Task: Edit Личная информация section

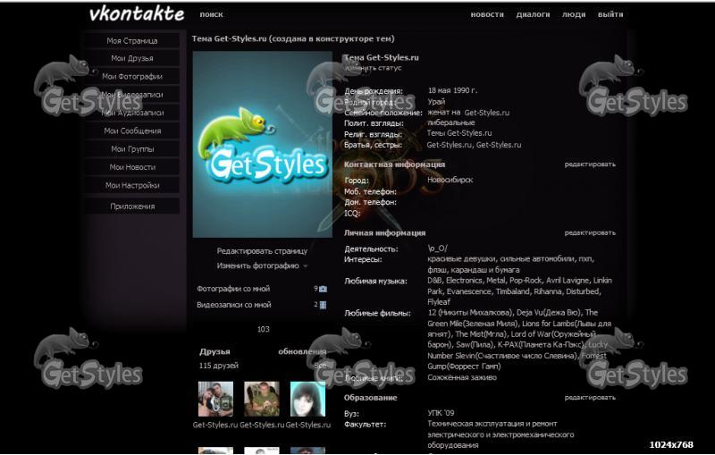Action: (590, 232)
